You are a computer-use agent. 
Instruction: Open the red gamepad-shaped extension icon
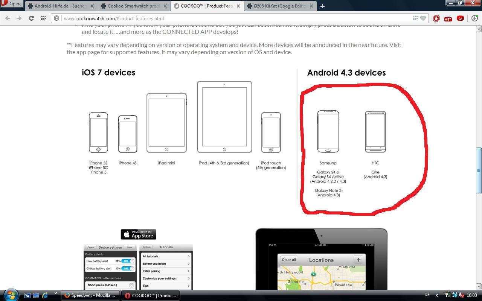tap(448, 18)
